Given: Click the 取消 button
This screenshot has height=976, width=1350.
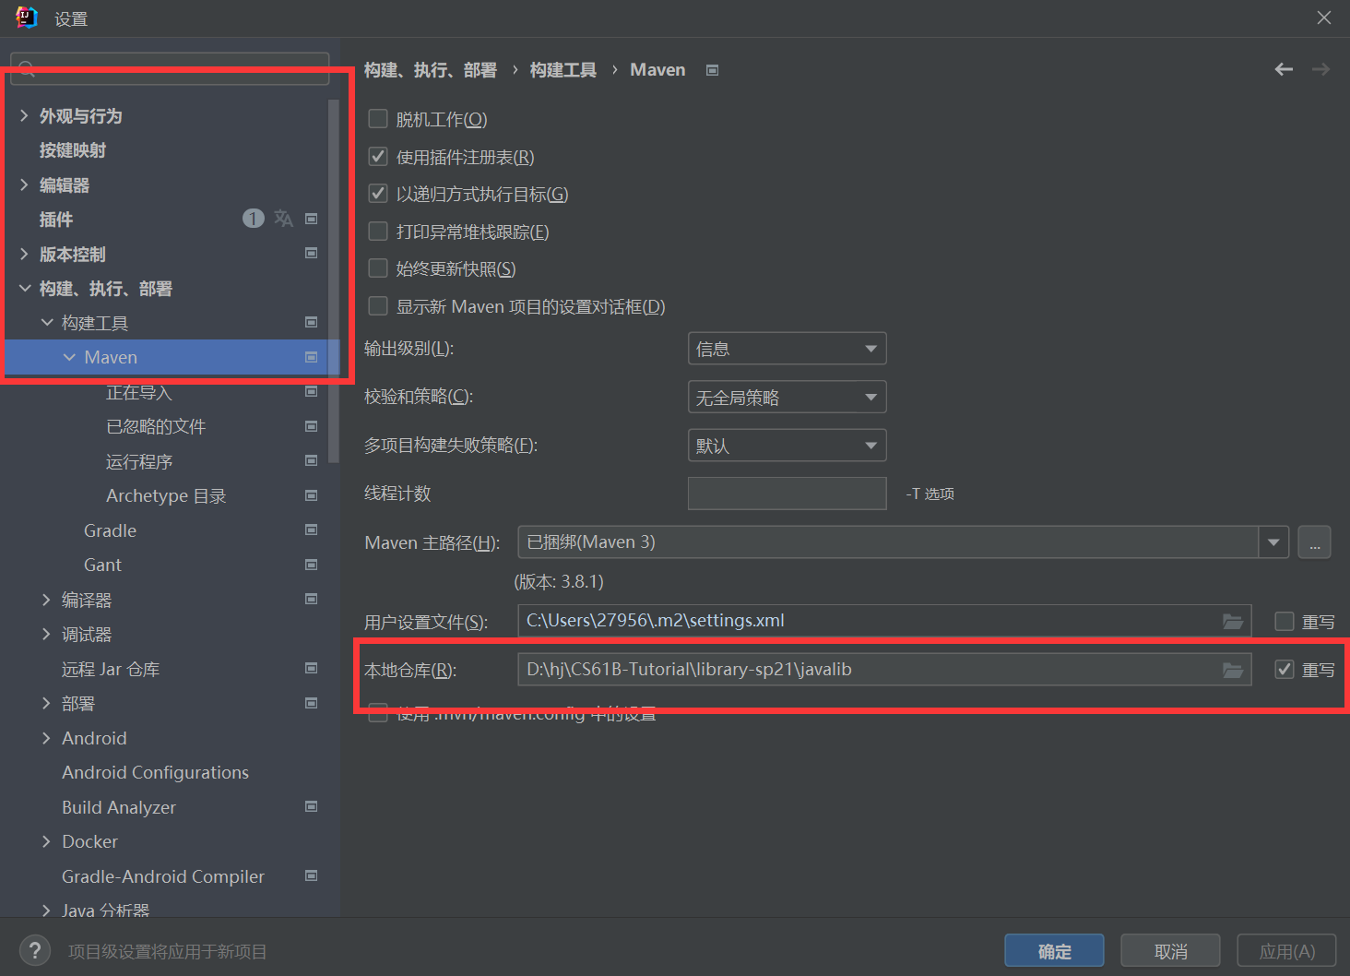Looking at the screenshot, I should (x=1170, y=951).
